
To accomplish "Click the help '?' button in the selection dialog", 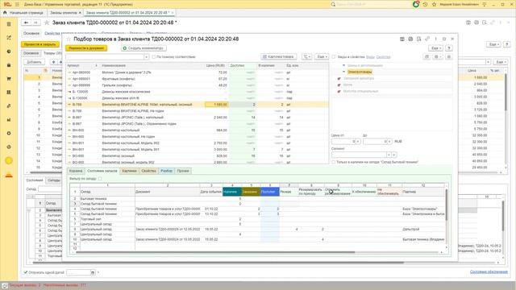I will click(448, 48).
